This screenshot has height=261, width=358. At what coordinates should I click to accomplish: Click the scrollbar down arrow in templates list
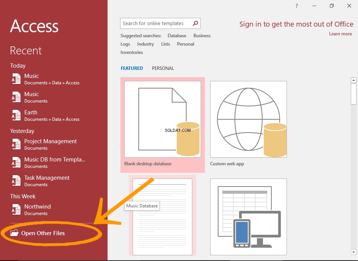tap(353, 252)
